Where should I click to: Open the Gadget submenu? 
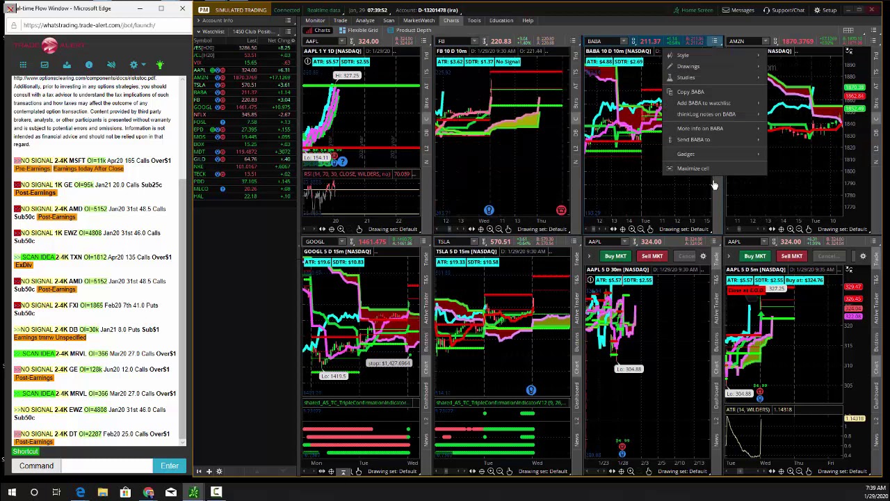(x=713, y=154)
